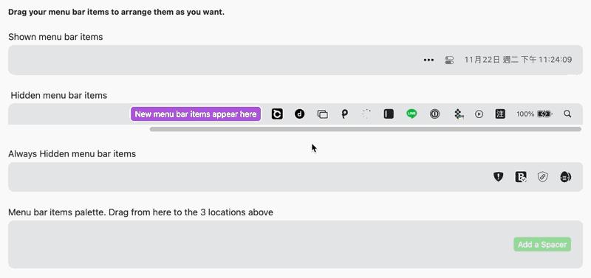Click the 'Menu bar items palette' label

(140, 212)
